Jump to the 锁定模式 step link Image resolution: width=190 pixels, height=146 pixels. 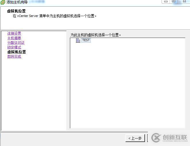[14, 47]
